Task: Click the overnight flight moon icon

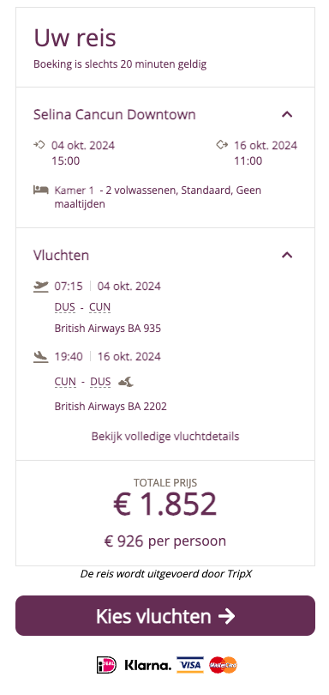Action: pos(126,381)
